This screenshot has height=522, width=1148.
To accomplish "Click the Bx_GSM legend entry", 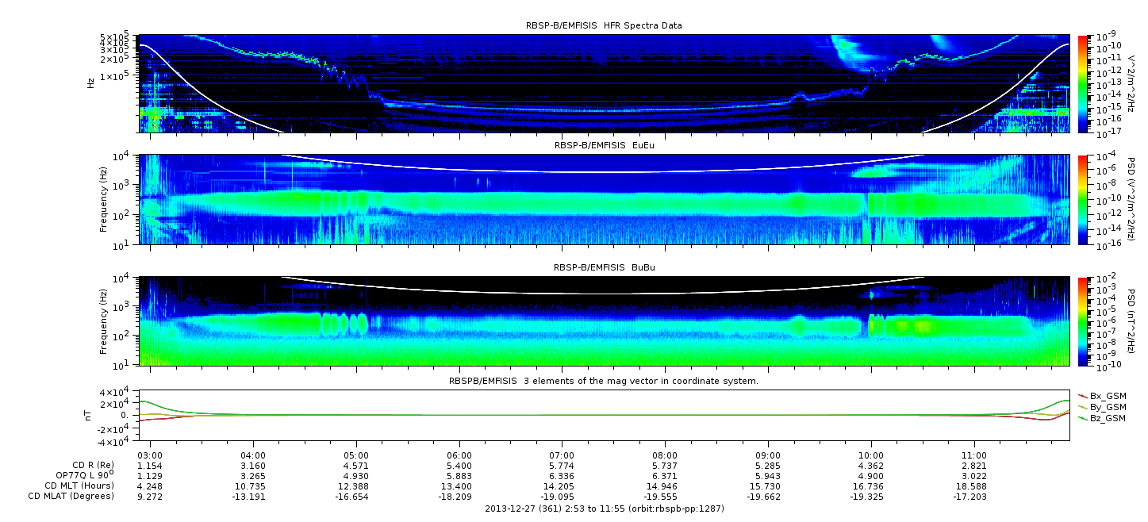I will click(1107, 396).
